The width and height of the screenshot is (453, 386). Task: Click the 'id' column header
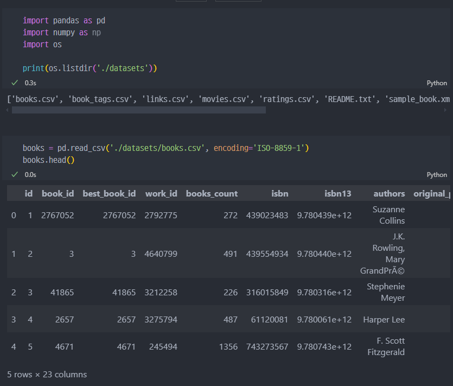pyautogui.click(x=29, y=193)
